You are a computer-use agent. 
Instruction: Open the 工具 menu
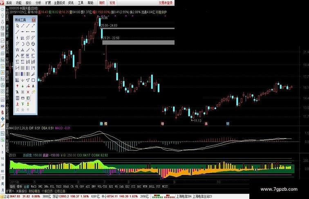coord(81,3)
